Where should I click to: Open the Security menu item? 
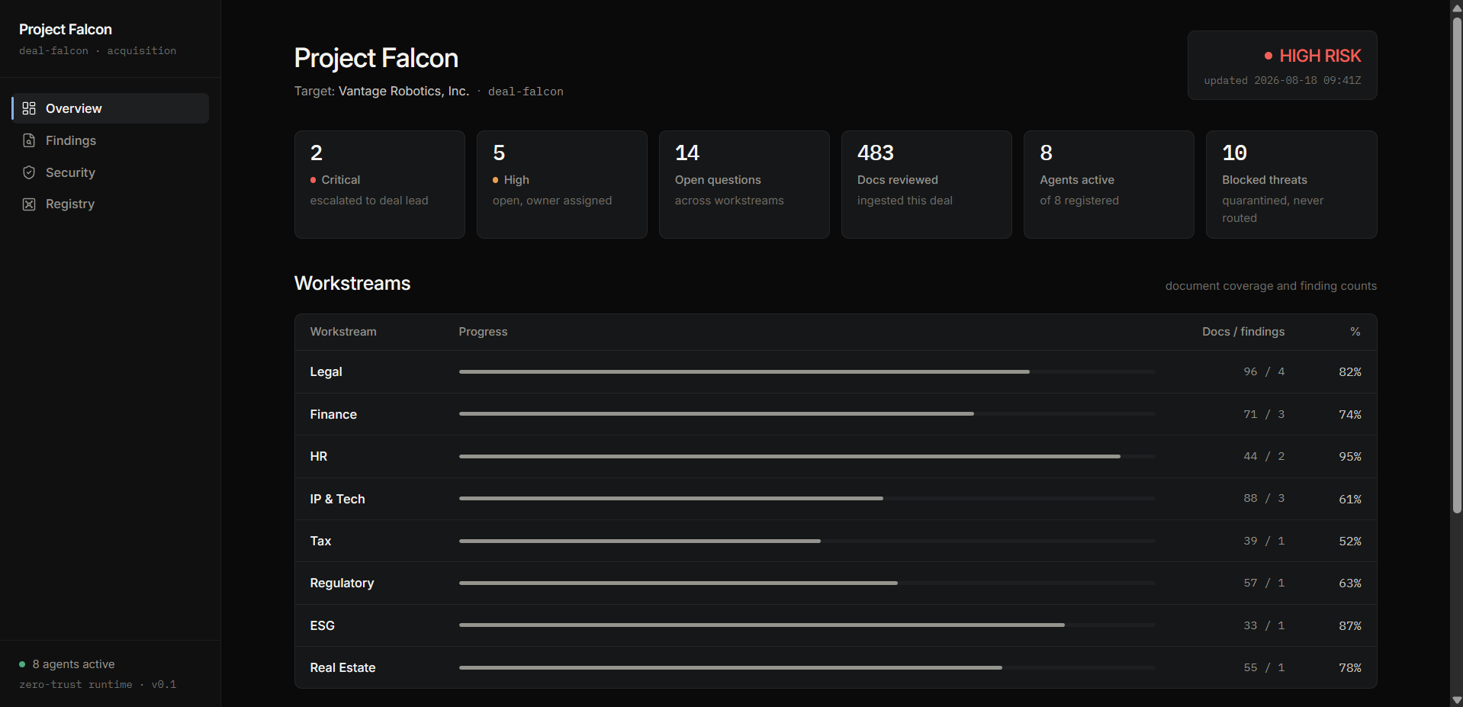pos(111,172)
